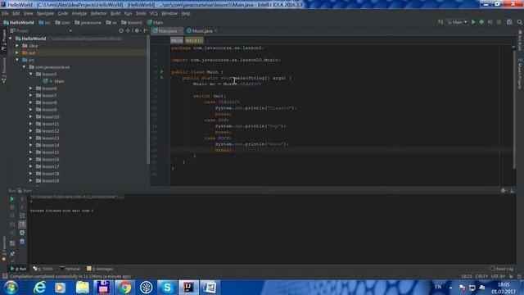Collapse the src folder
The width and height of the screenshot is (524, 295).
17,60
